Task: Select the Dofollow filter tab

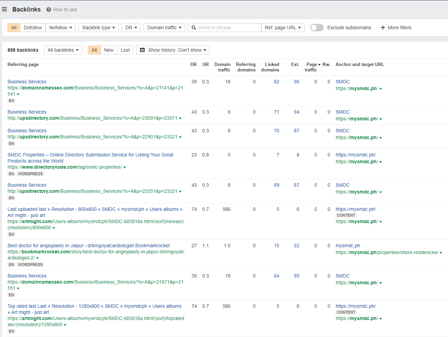Action: (33, 28)
